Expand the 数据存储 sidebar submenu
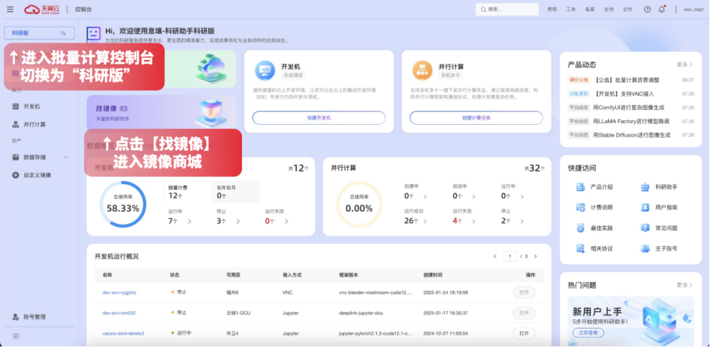Screen dimensions: 710x347 tap(65, 158)
